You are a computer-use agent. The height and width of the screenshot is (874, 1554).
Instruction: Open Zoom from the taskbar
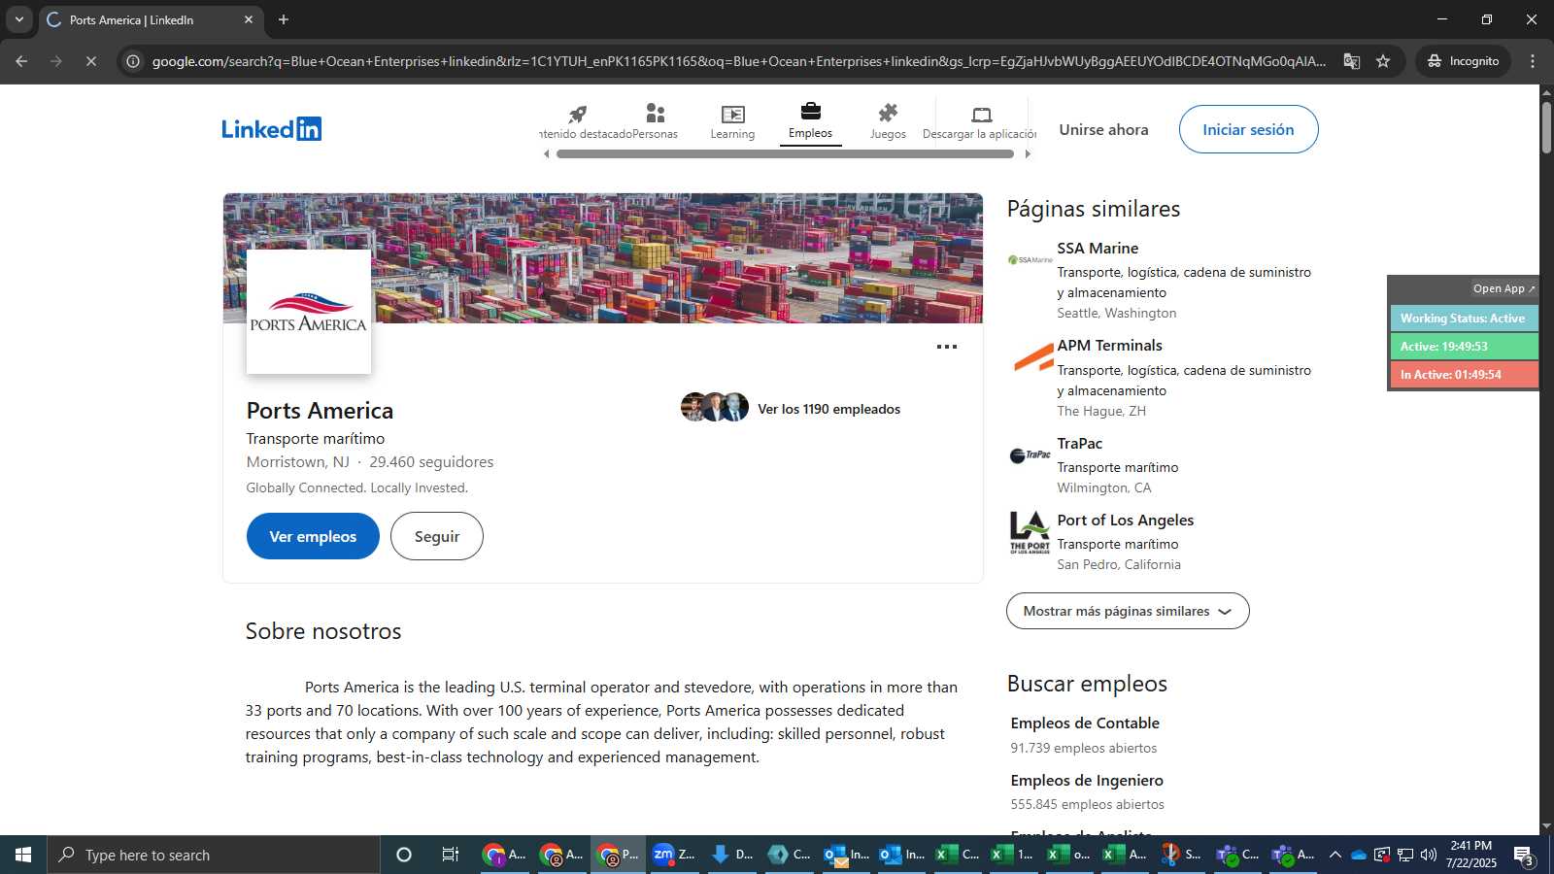click(674, 855)
